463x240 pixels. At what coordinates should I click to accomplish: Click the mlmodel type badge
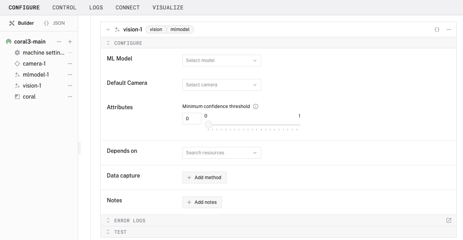(x=180, y=29)
